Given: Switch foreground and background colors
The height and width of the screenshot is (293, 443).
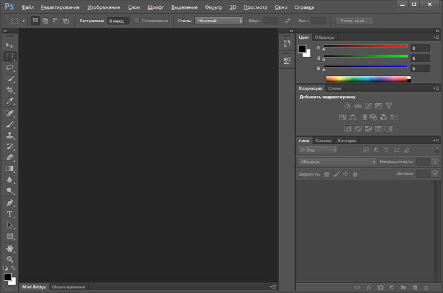Looking at the screenshot, I should pos(13,268).
